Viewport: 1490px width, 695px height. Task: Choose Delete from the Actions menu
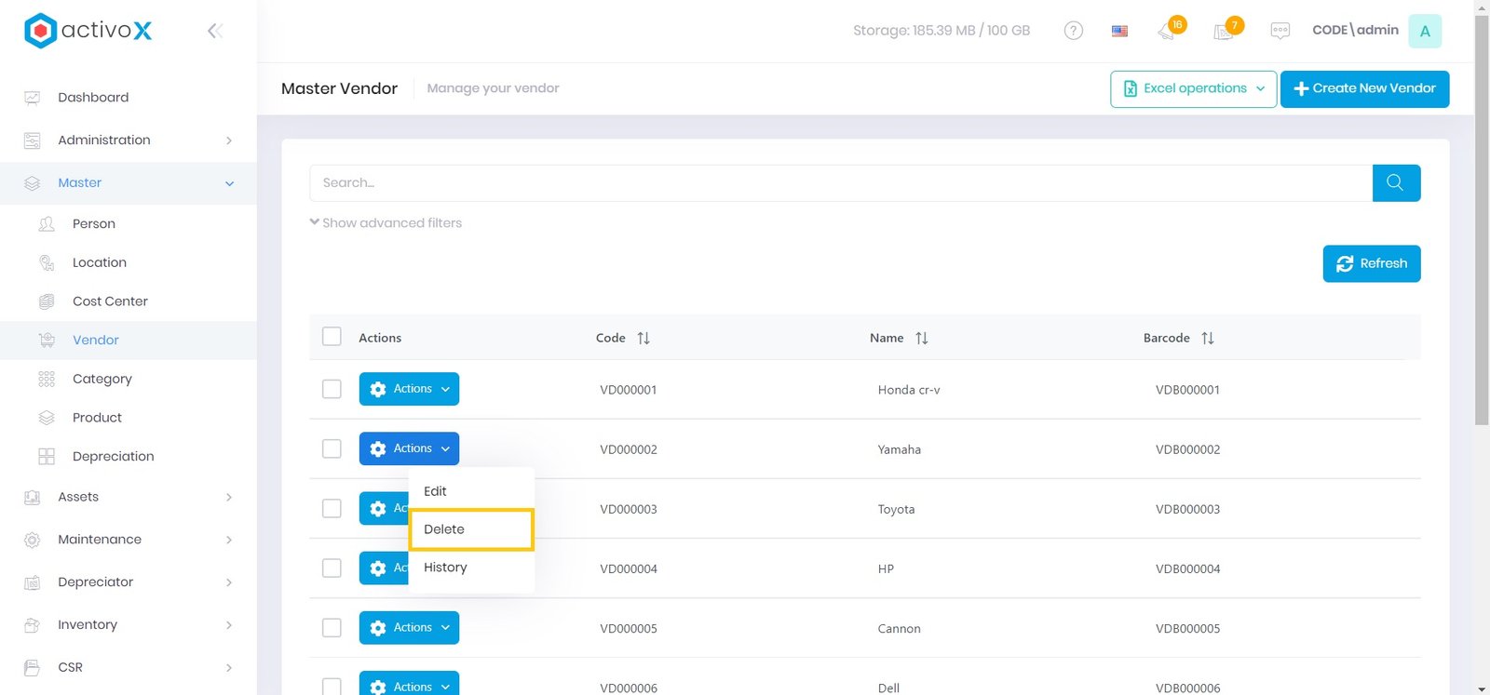coord(444,529)
